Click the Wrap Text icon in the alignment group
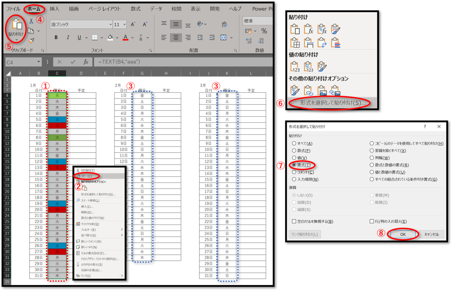The width and height of the screenshot is (451, 290). (x=224, y=24)
